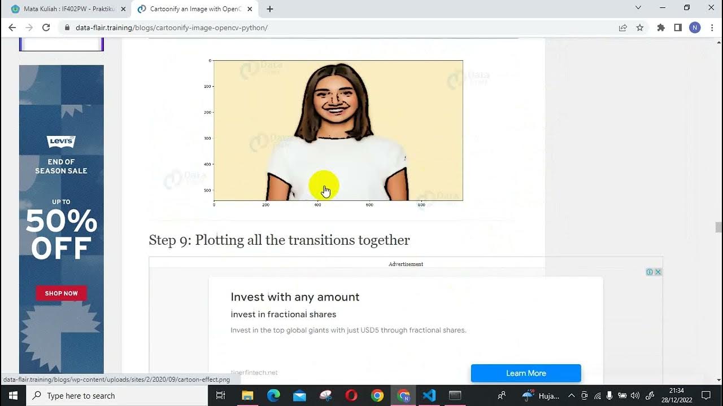Launch Opera browser from the taskbar
The width and height of the screenshot is (723, 406).
pyautogui.click(x=351, y=395)
